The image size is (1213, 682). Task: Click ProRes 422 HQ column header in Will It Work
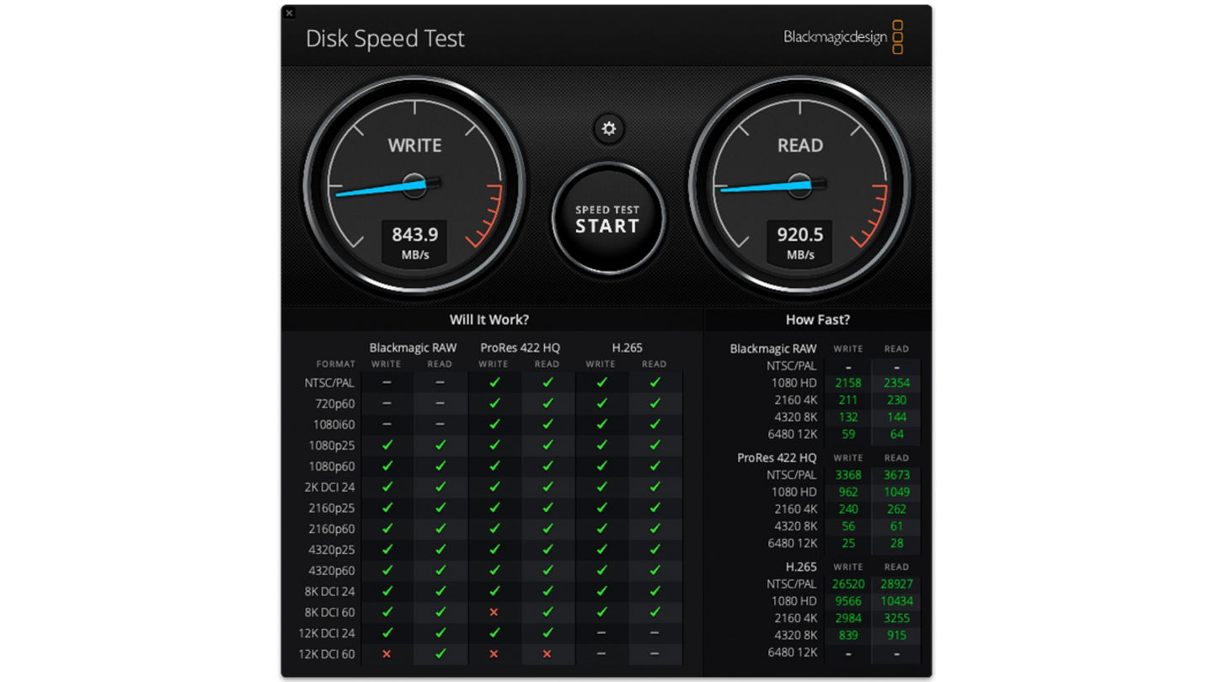point(520,348)
